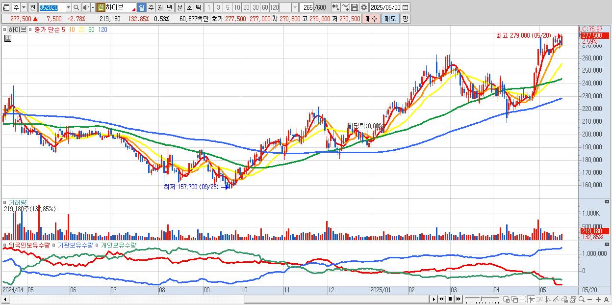
Task: Click the green 신 badge icon
Action: pyautogui.click(x=100, y=7)
